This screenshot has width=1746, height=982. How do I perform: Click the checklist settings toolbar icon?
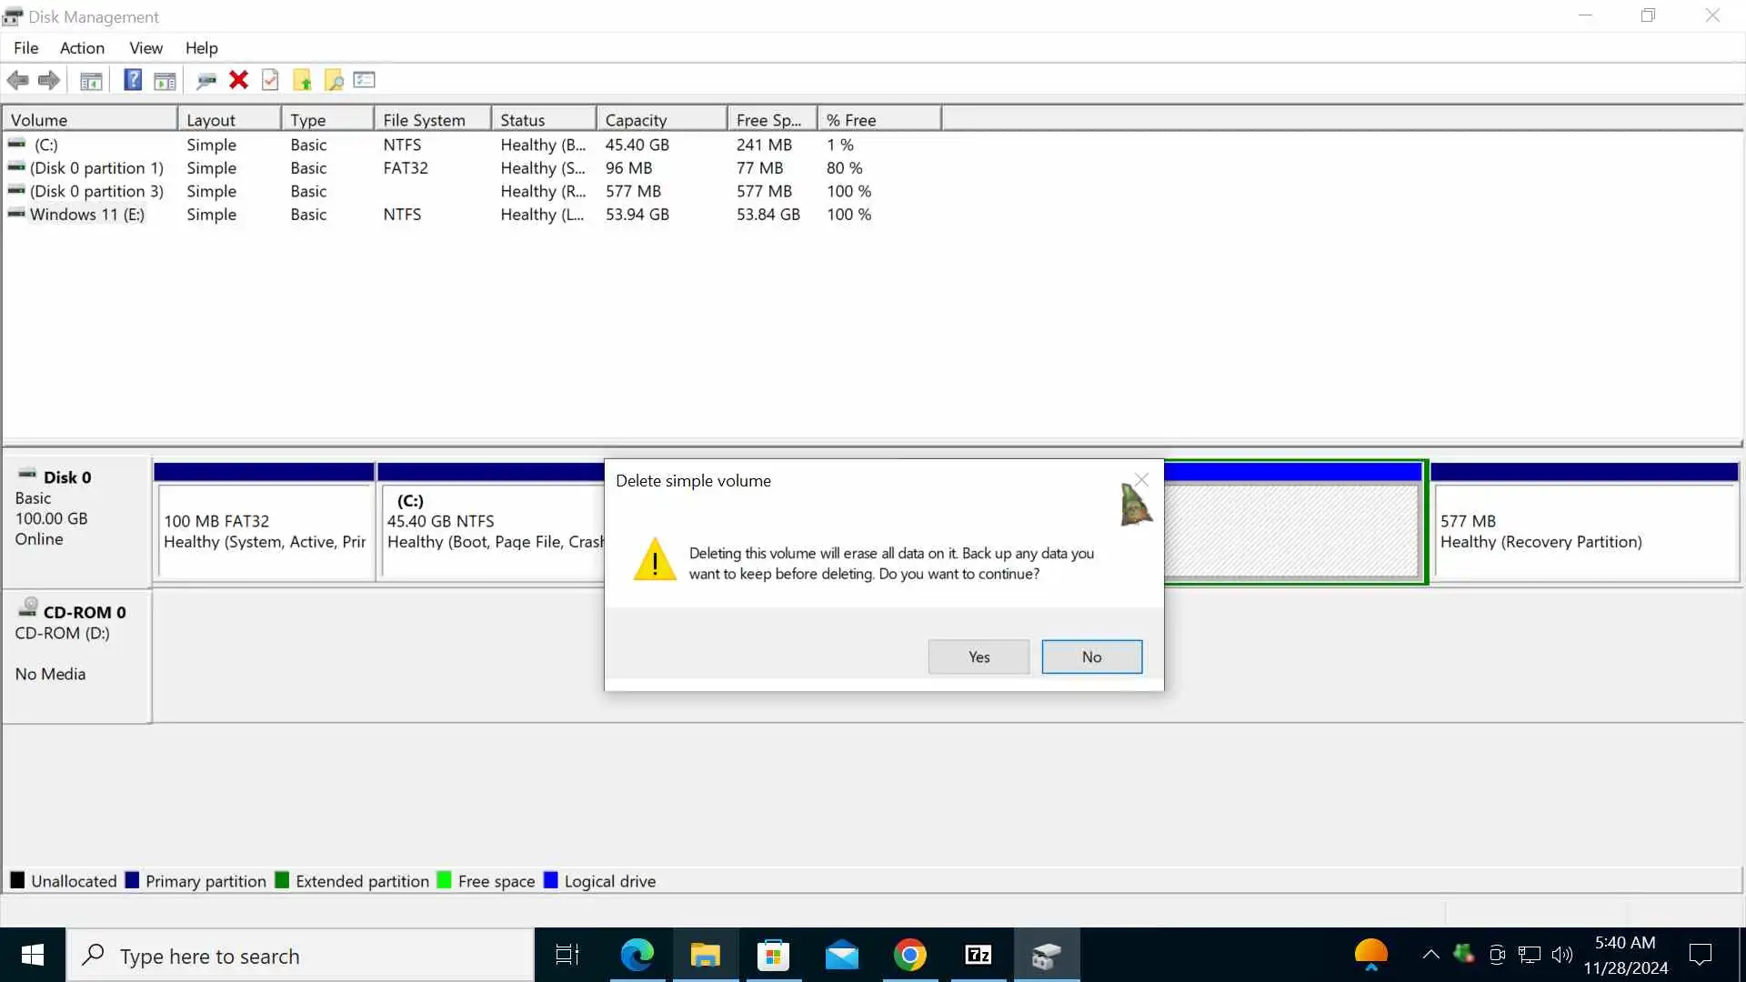click(x=365, y=80)
